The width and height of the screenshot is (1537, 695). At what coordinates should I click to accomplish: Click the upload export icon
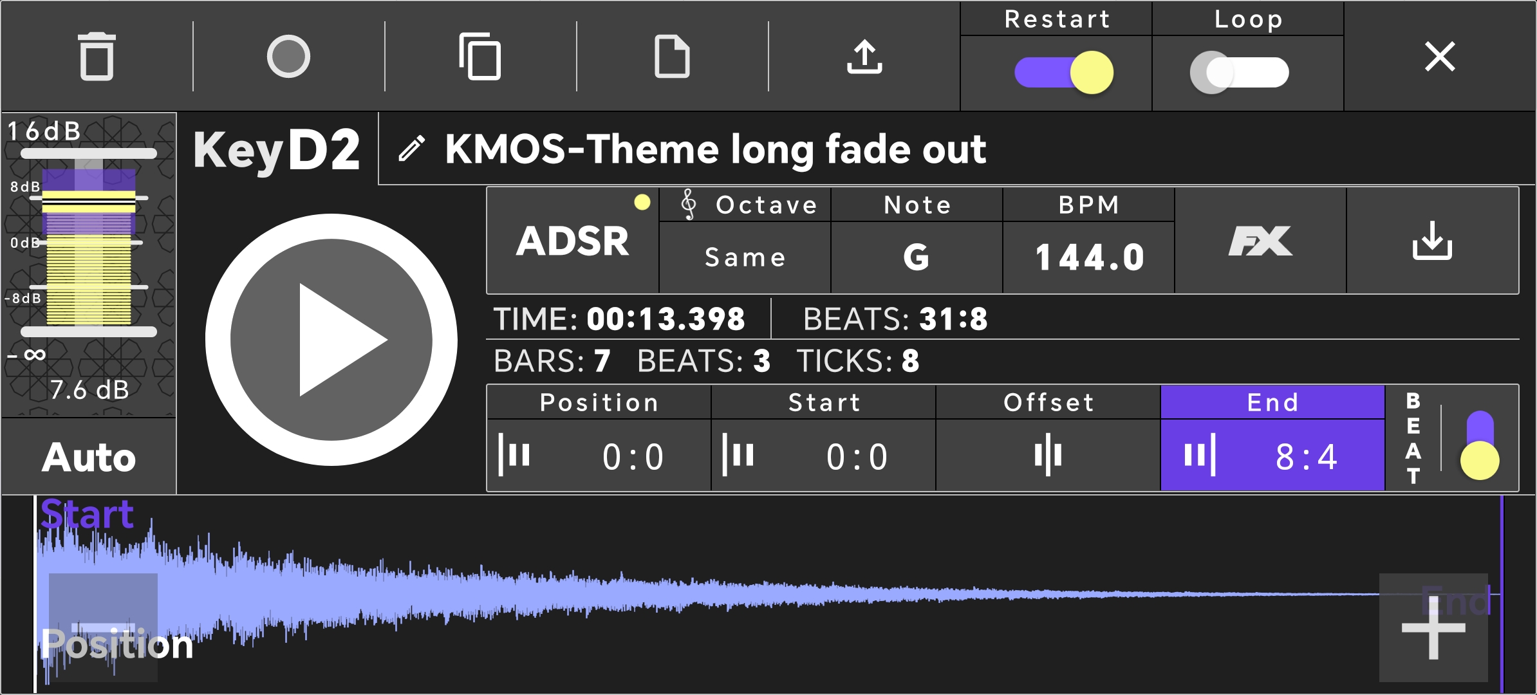click(864, 57)
